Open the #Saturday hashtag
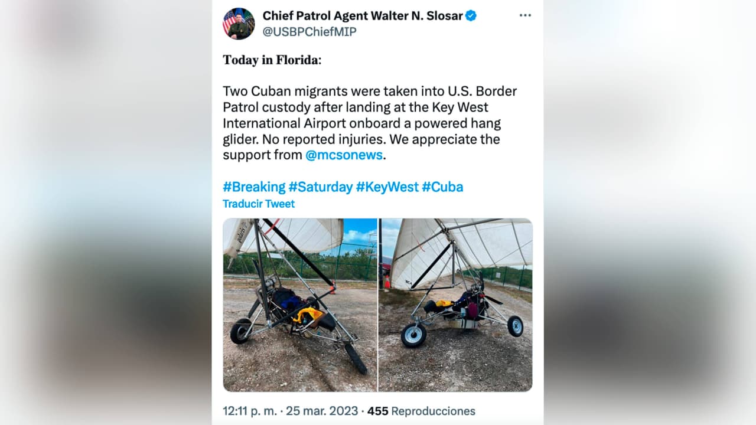This screenshot has height=425, width=756. (x=321, y=187)
